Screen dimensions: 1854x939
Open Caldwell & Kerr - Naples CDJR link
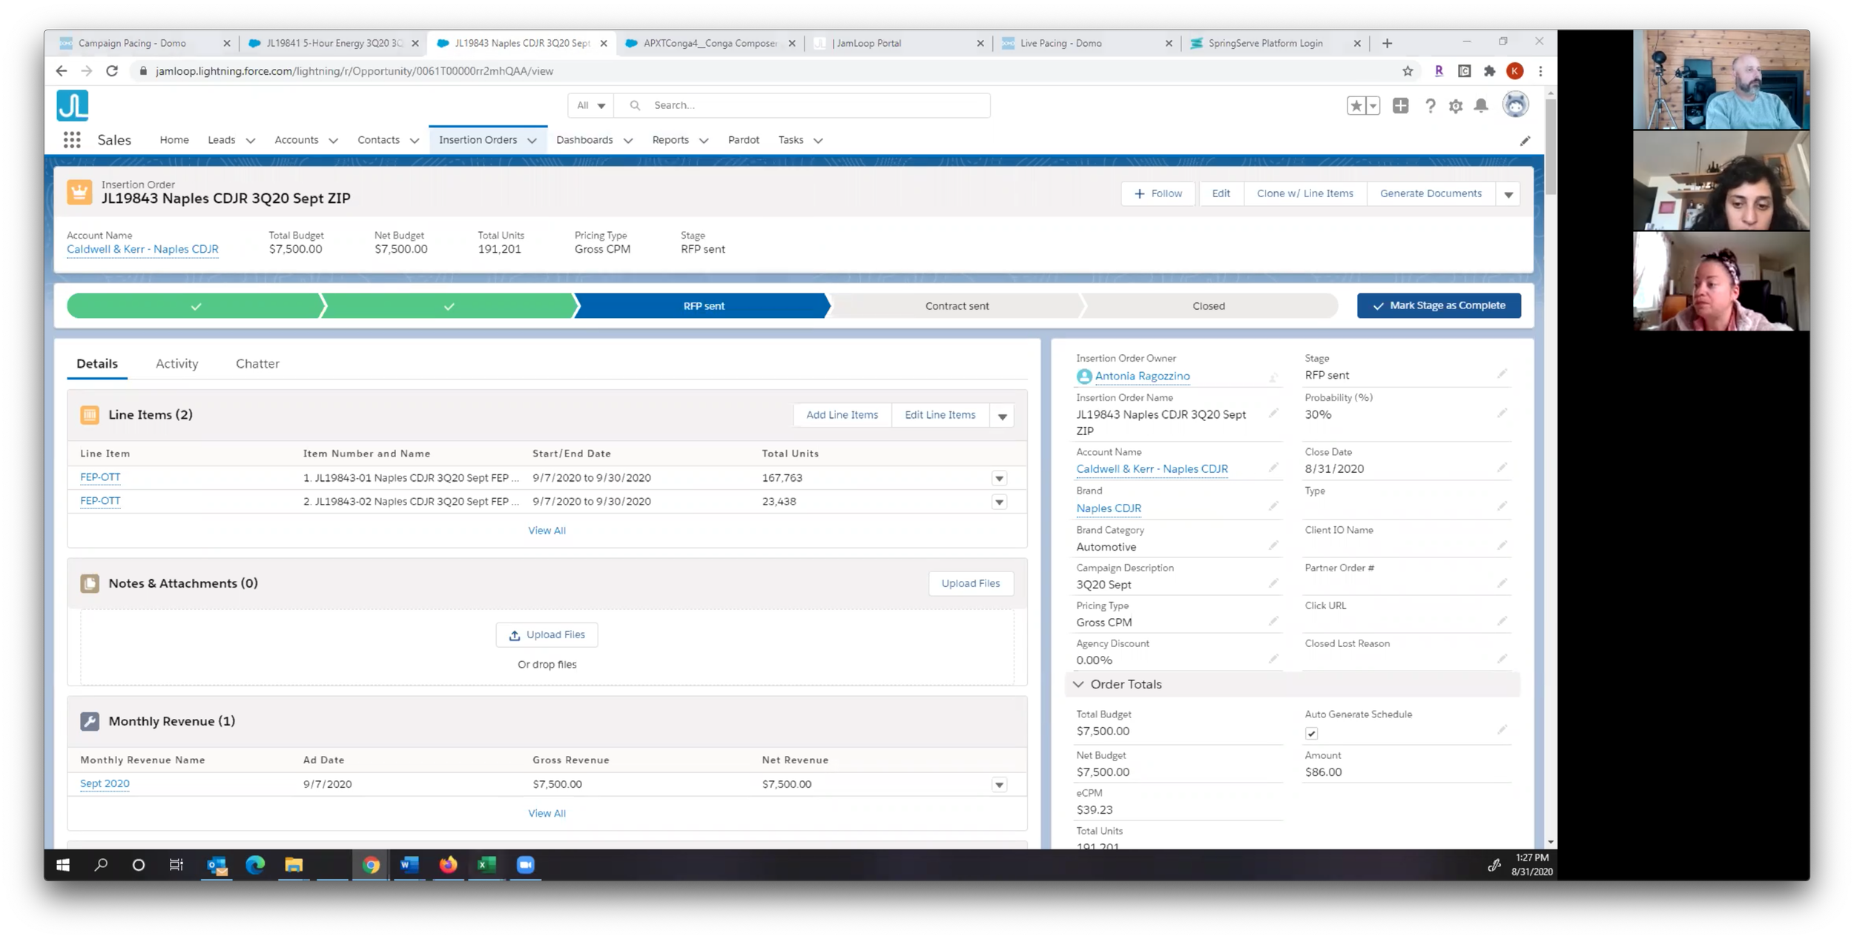point(142,249)
